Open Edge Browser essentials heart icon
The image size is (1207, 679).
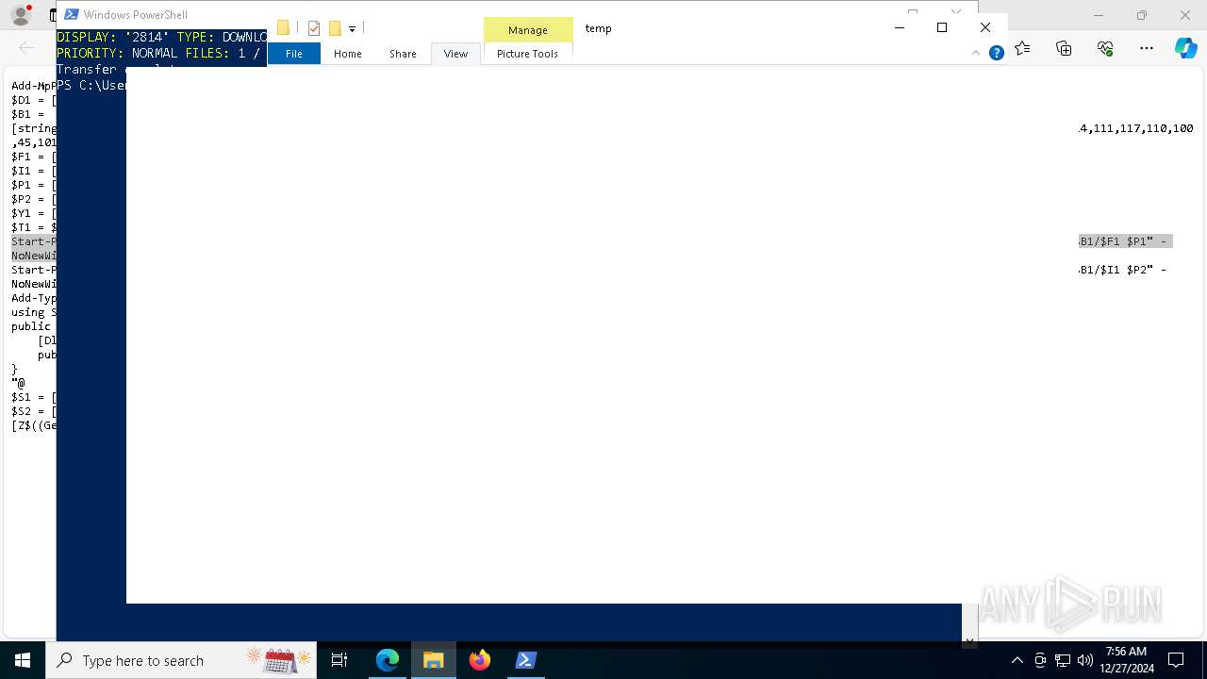pos(1105,48)
